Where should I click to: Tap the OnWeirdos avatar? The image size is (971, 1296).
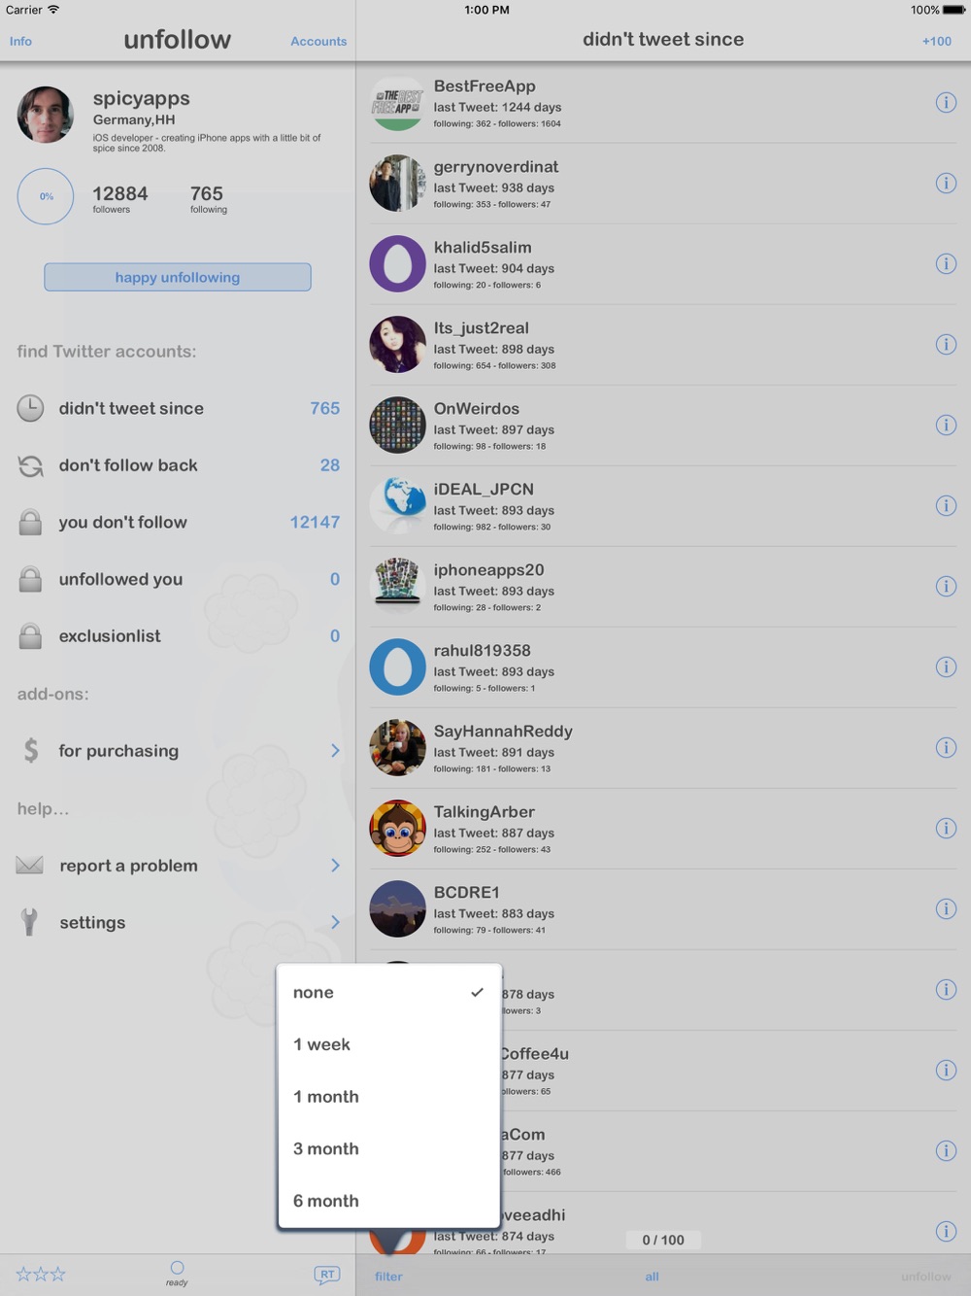[x=397, y=426]
